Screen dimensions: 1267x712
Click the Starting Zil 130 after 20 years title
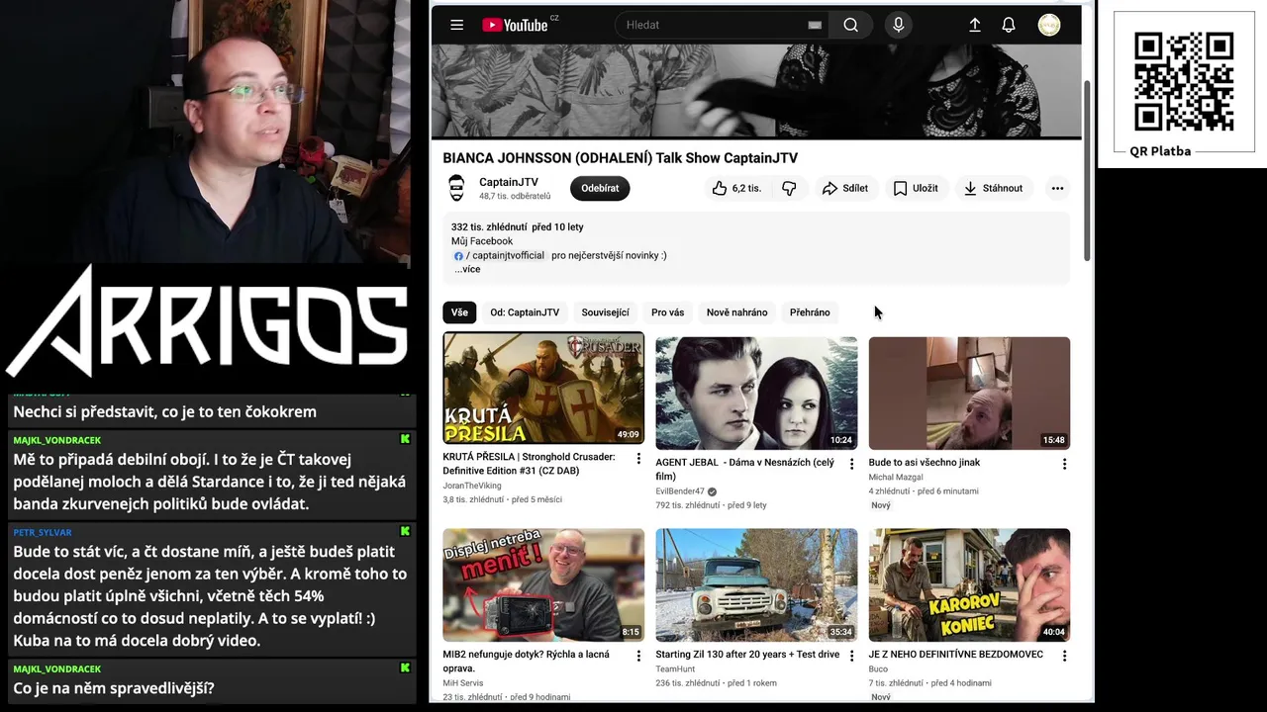(x=747, y=655)
